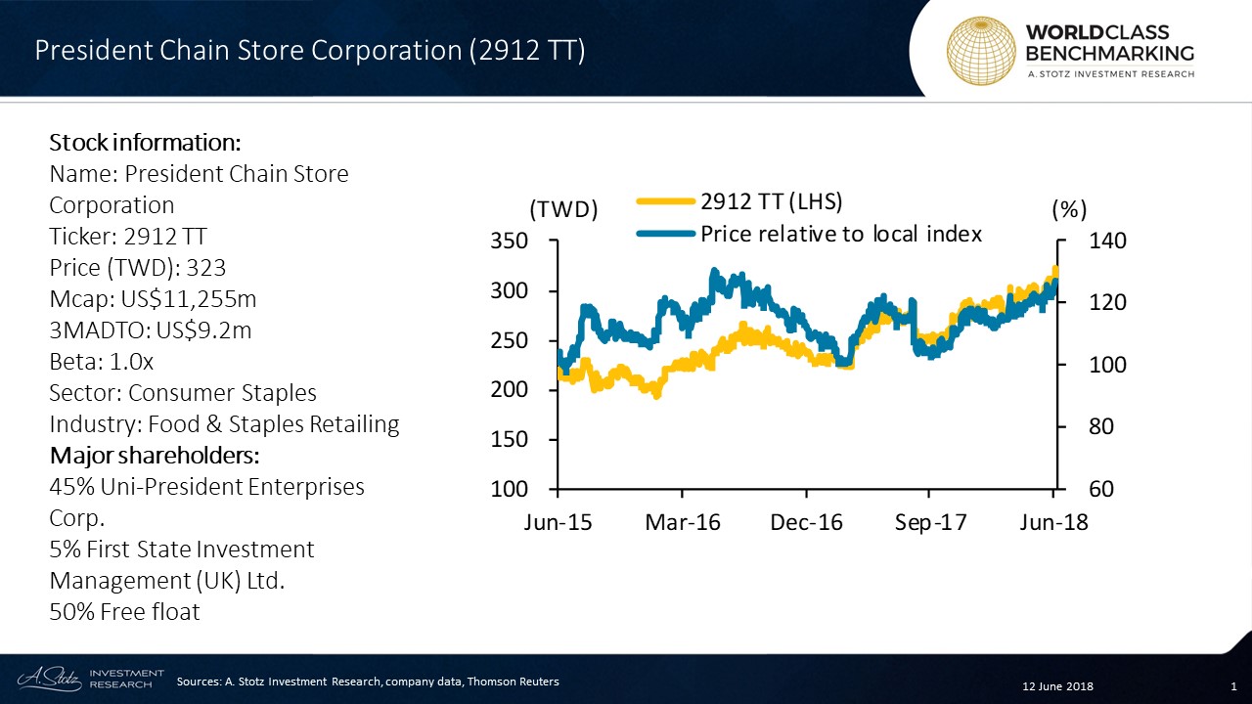Image resolution: width=1252 pixels, height=704 pixels.
Task: Click the (TWD) left axis unit label
Action: pos(563,210)
